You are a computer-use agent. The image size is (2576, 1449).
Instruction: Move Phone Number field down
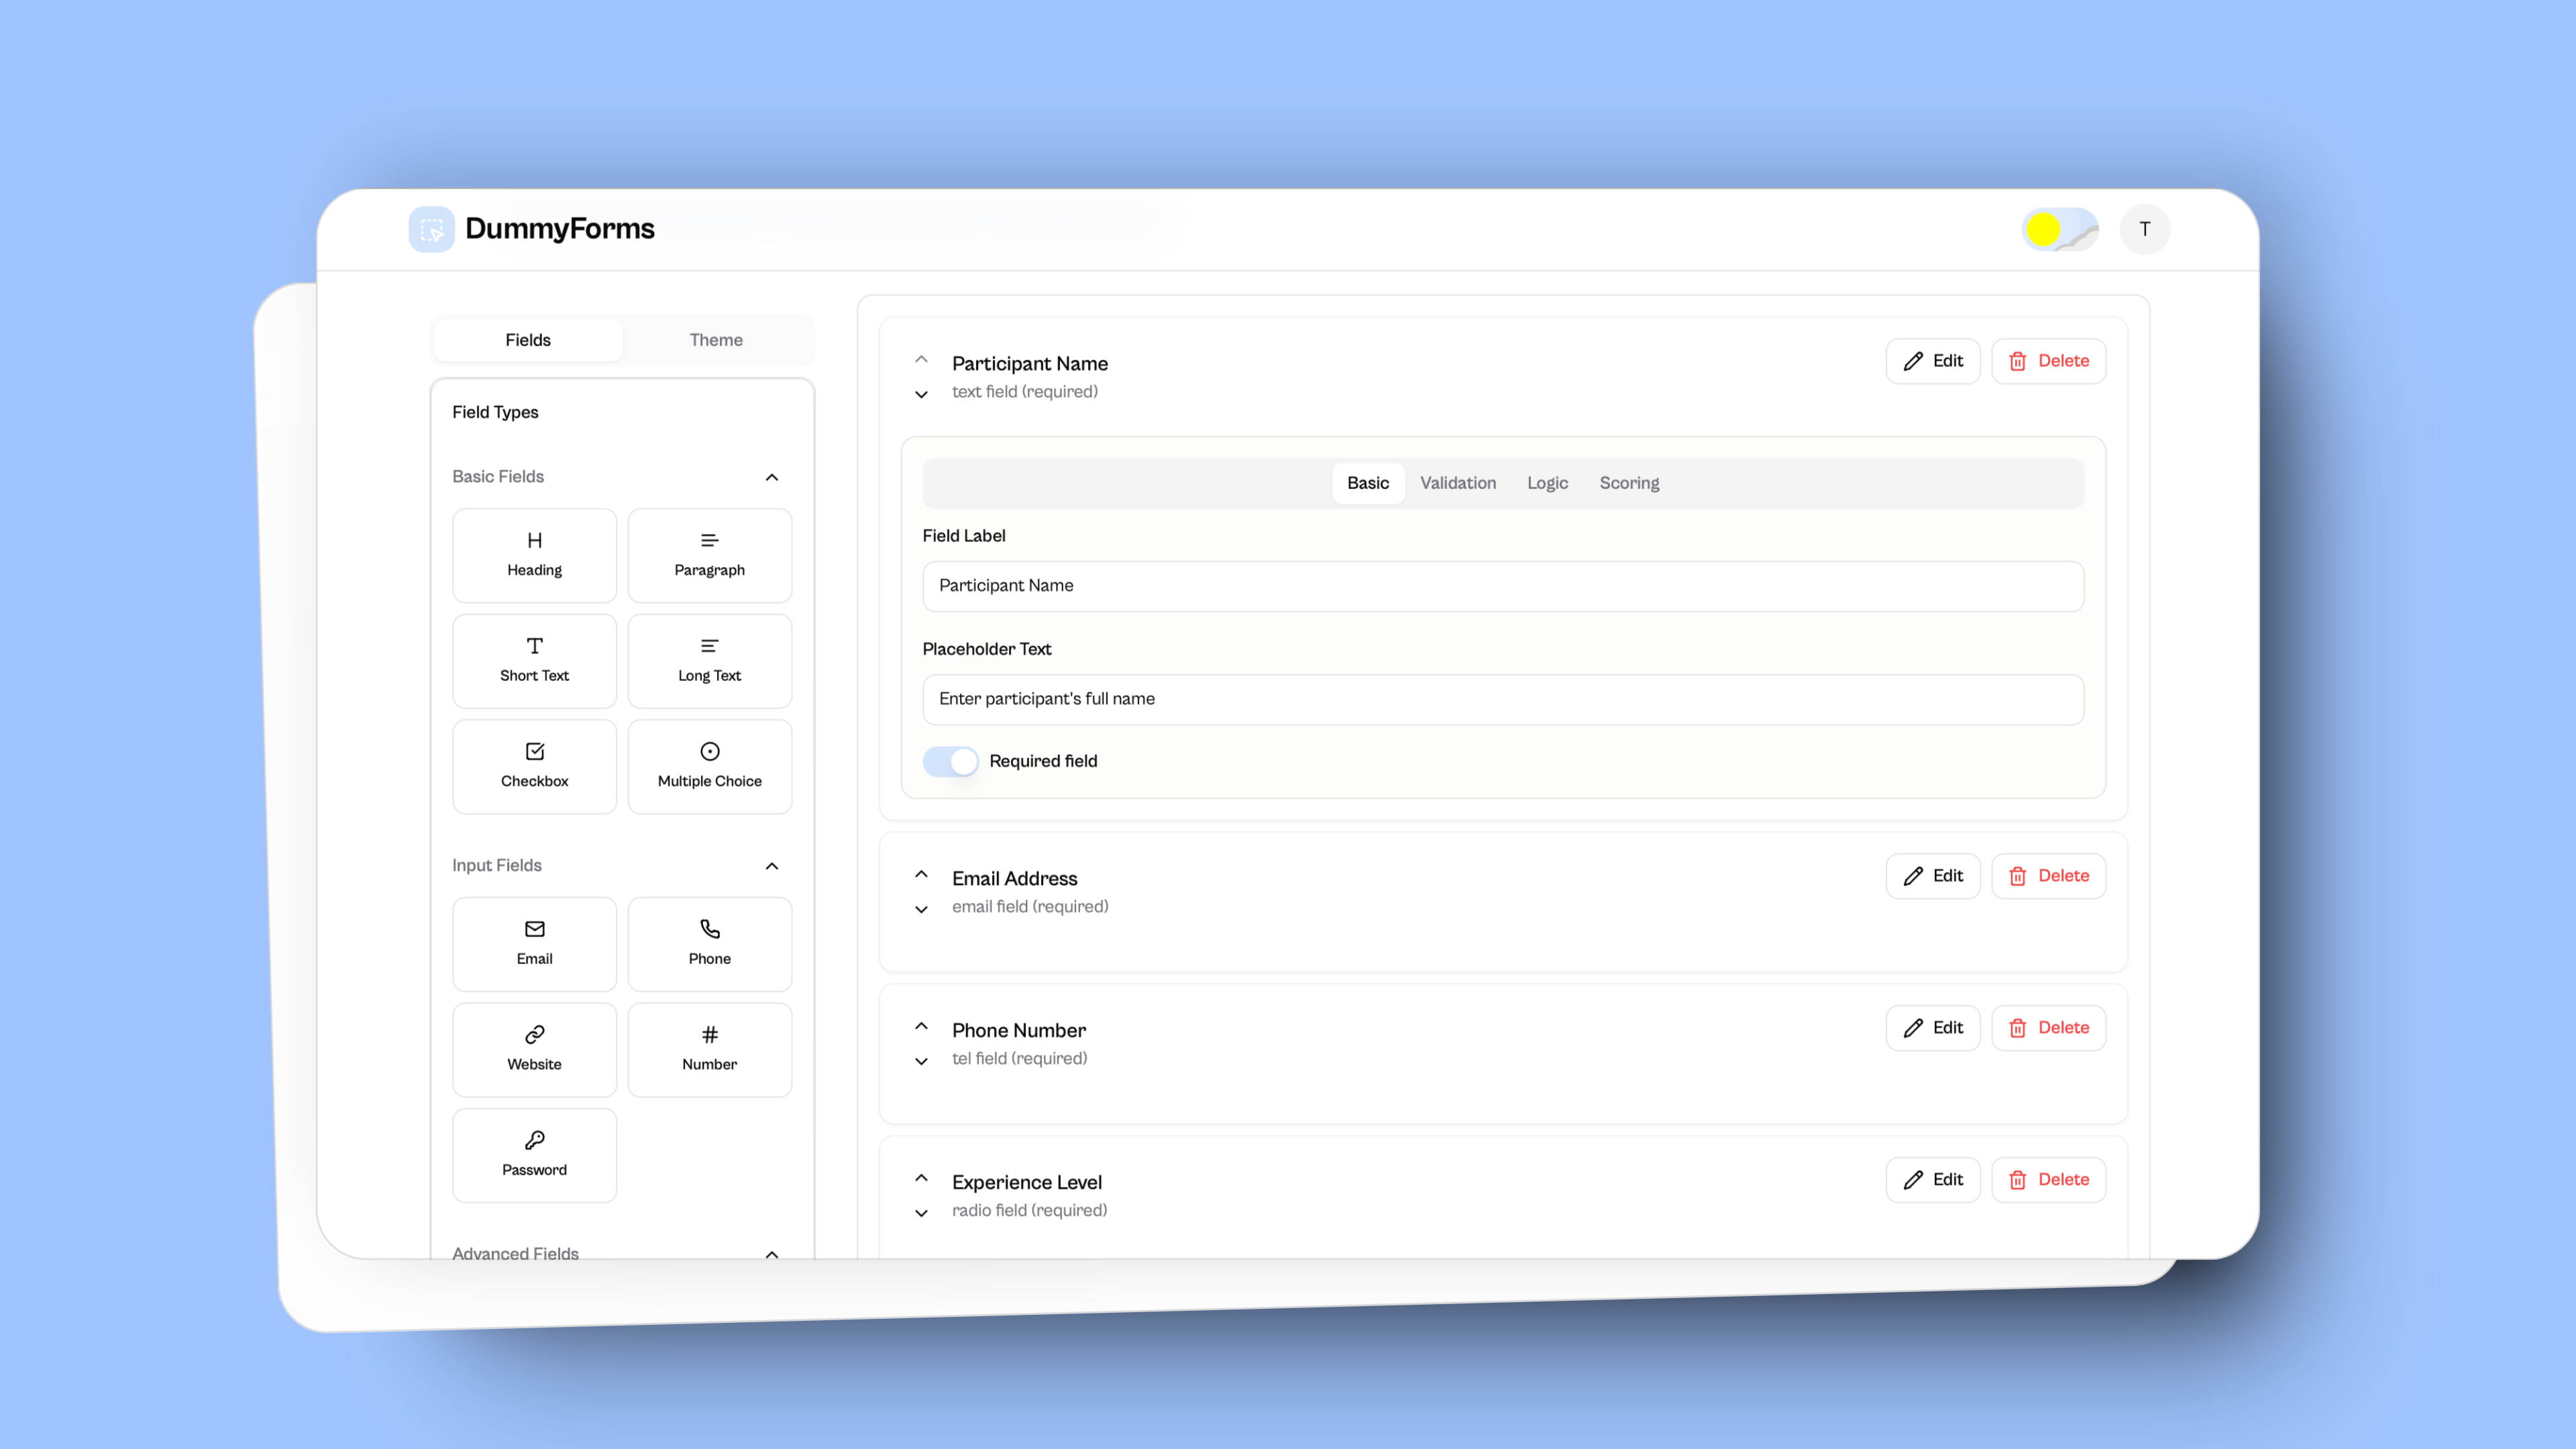click(x=921, y=1061)
